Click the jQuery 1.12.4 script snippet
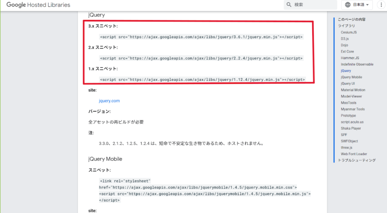 [202, 80]
